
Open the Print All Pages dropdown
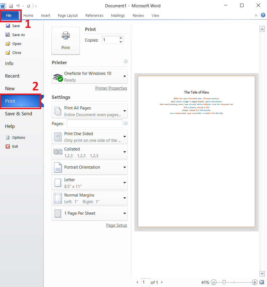pyautogui.click(x=125, y=111)
